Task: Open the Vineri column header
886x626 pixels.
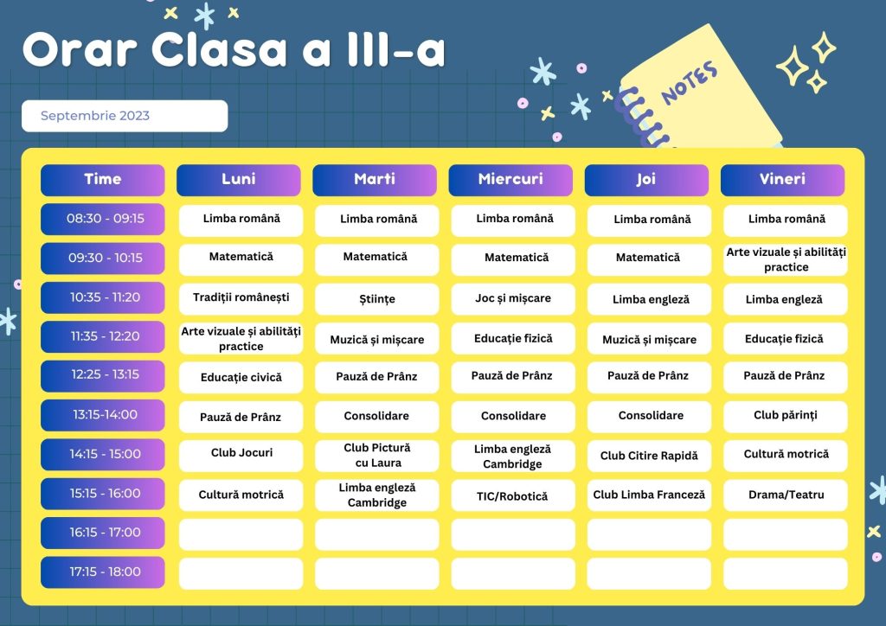Action: 782,180
